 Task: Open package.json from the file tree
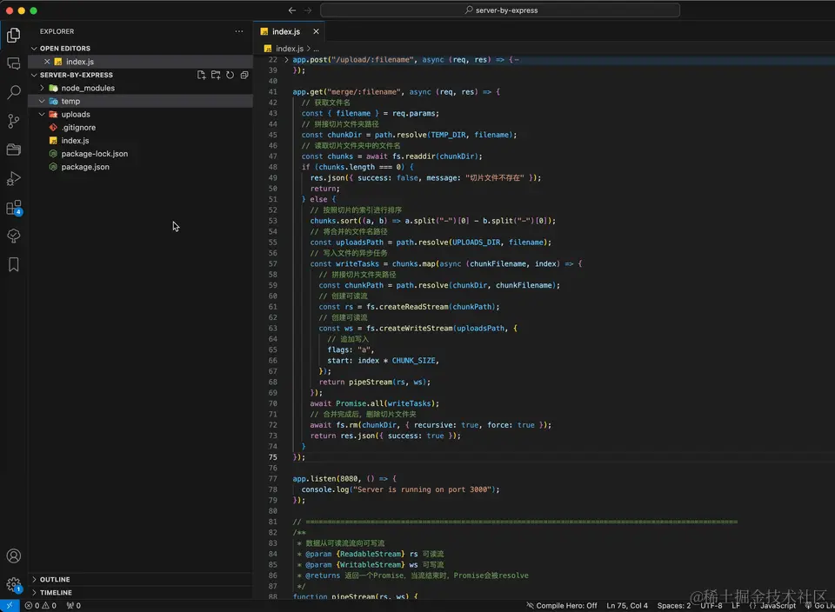[85, 167]
